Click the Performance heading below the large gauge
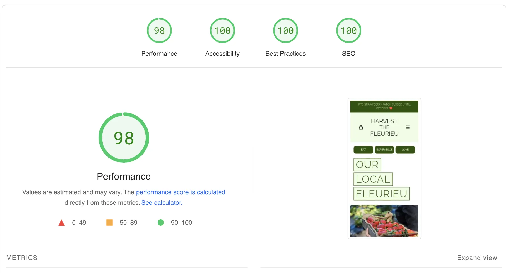Viewport: 506px width, 273px height. tap(124, 176)
